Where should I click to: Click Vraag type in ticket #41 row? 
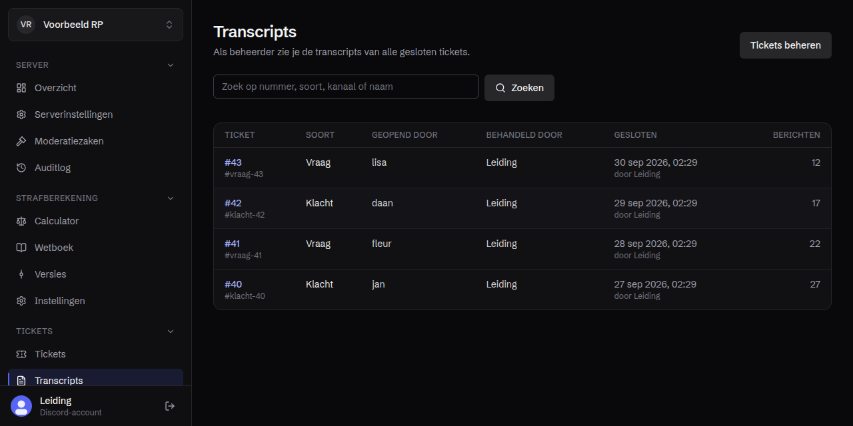pyautogui.click(x=318, y=244)
